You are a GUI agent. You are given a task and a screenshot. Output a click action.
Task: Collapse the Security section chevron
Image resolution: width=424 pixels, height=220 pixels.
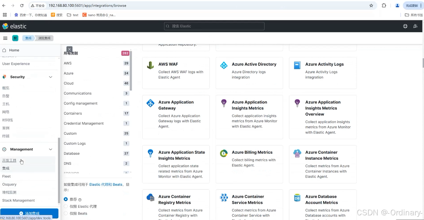click(50, 77)
